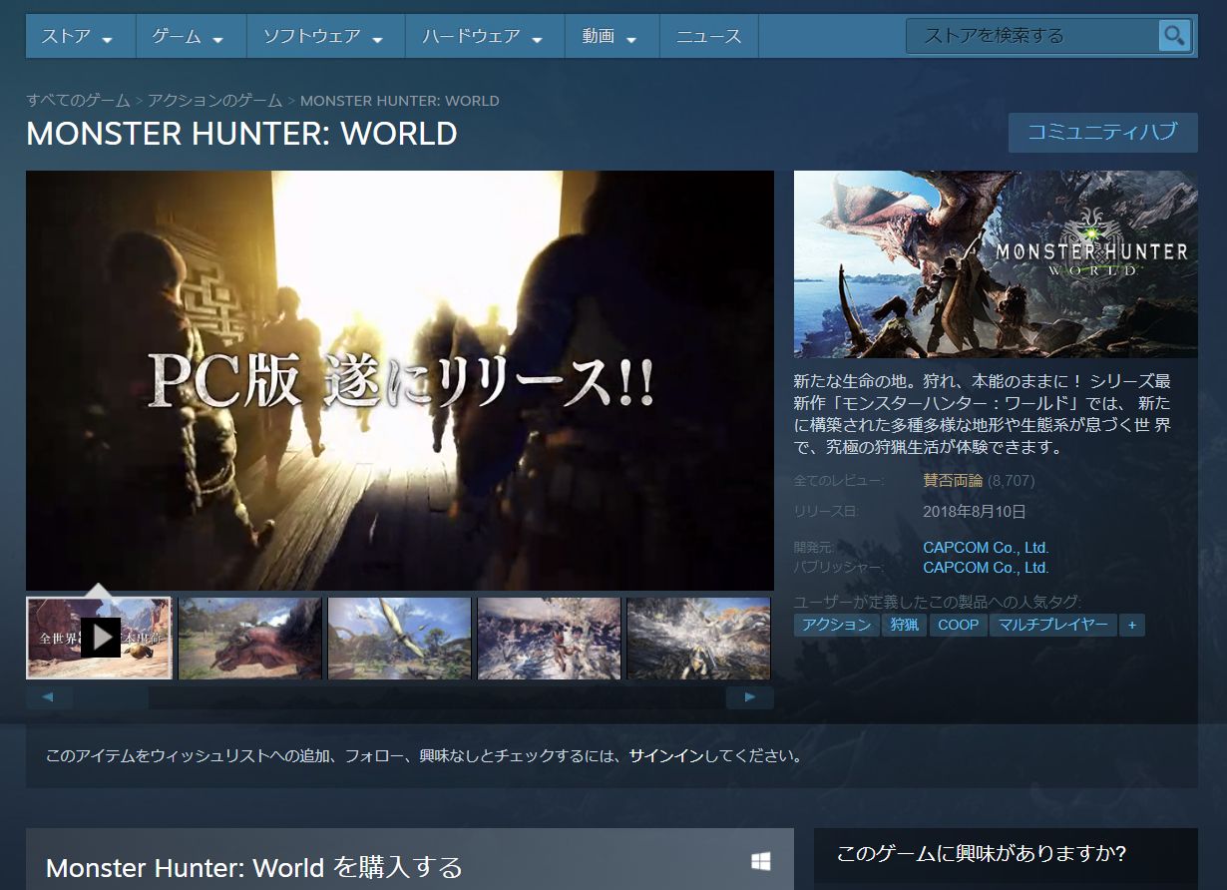Click the 2018年8月10日 release date text
The image size is (1227, 890).
click(x=975, y=512)
